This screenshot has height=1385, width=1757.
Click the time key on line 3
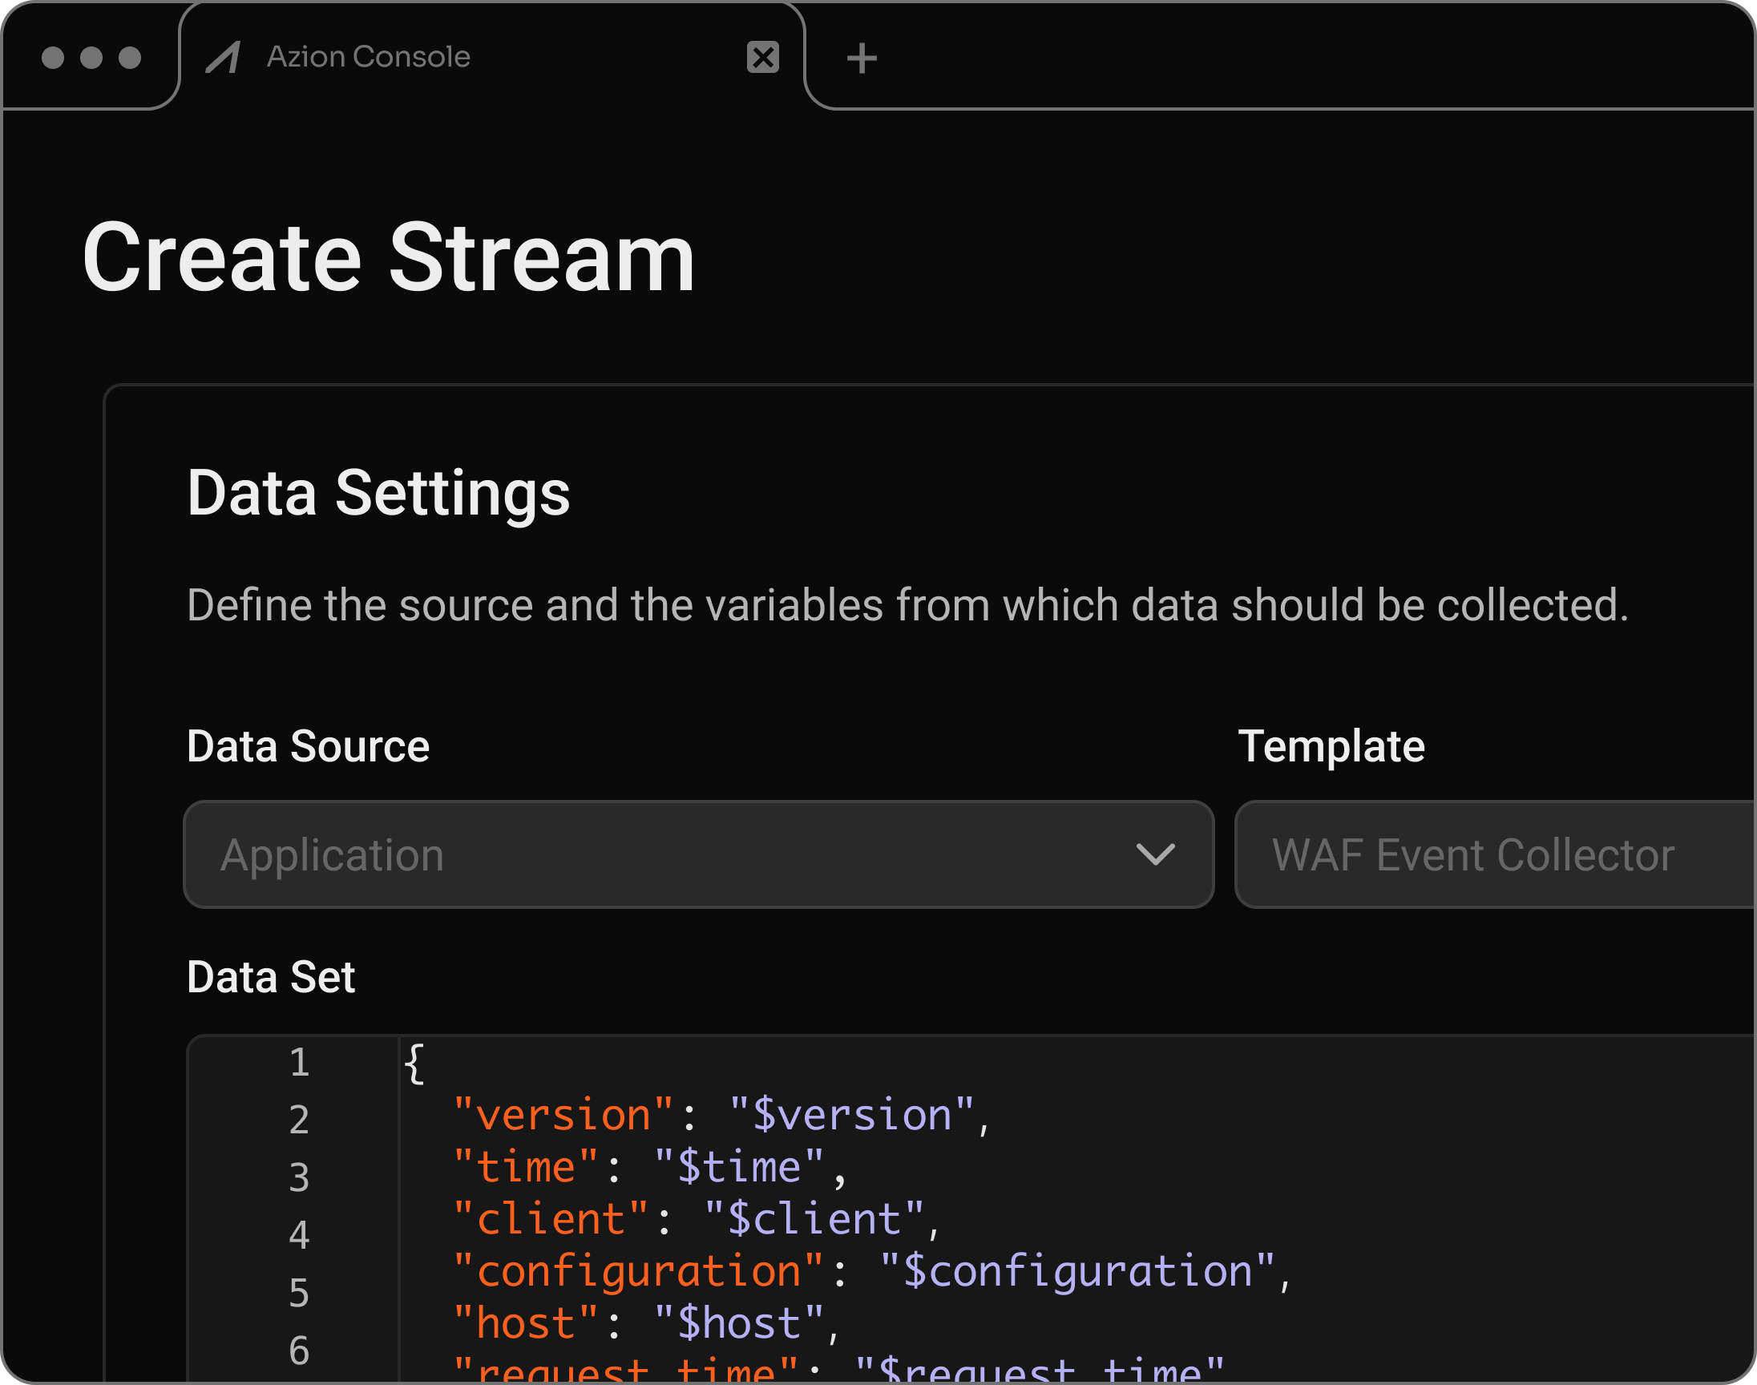525,1166
